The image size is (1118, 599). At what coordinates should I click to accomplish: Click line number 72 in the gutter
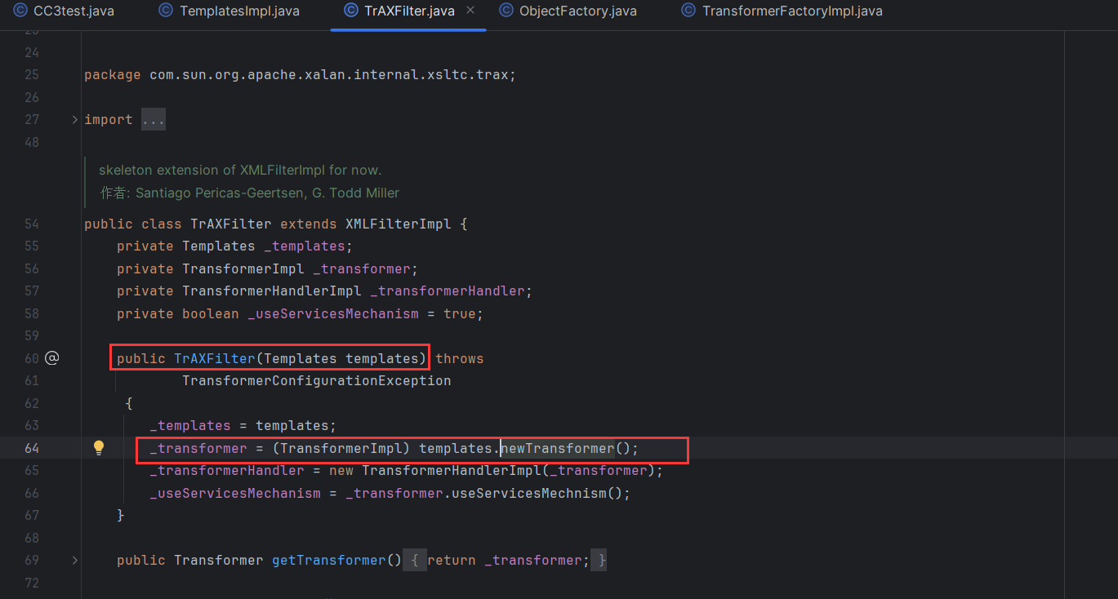tap(32, 583)
